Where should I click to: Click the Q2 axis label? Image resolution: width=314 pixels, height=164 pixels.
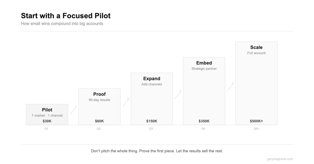[x=99, y=129]
